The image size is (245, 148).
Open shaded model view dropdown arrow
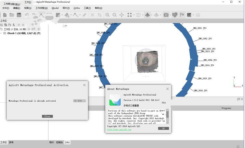pyautogui.click(x=152, y=15)
